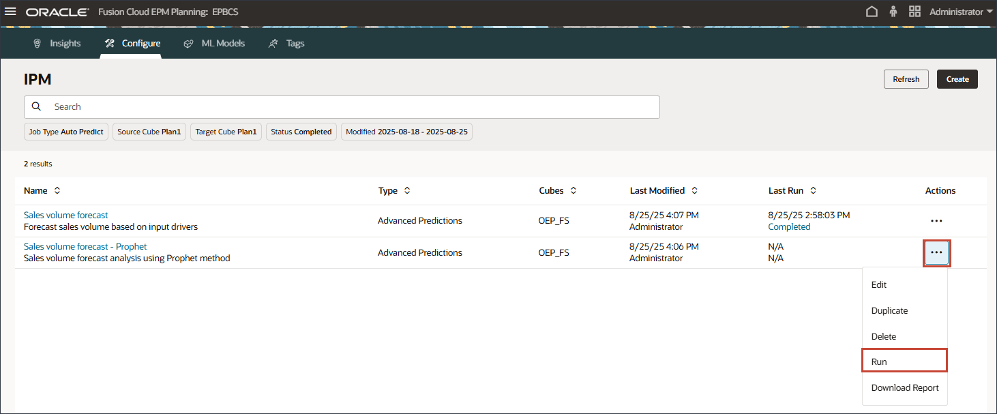The image size is (997, 414).
Task: Open accessibility settings person icon
Action: [x=893, y=12]
